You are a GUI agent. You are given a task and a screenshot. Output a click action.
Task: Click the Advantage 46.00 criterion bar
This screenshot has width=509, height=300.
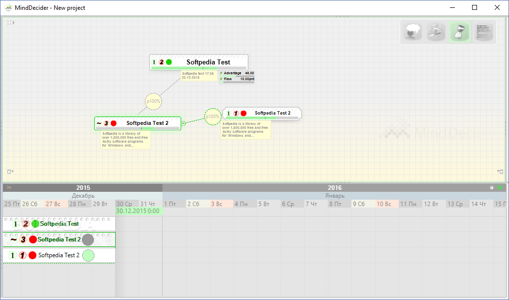[x=237, y=74]
